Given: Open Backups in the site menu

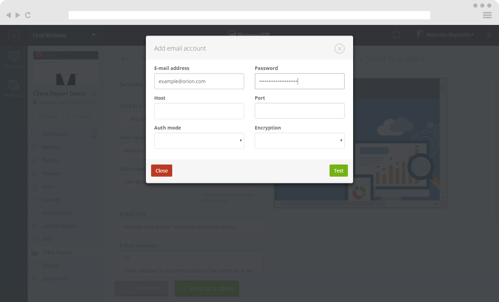Looking at the screenshot, I should coord(52,147).
